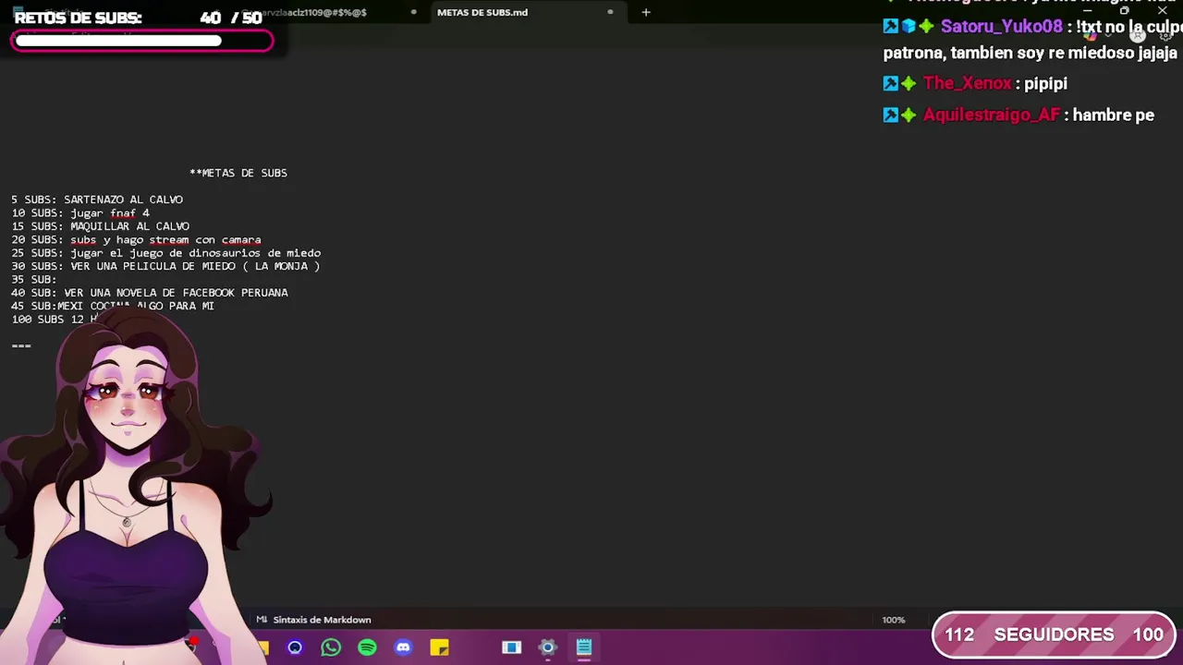This screenshot has height=665, width=1183.
Task: Click Sintaxis de Markdown status label
Action: [322, 620]
